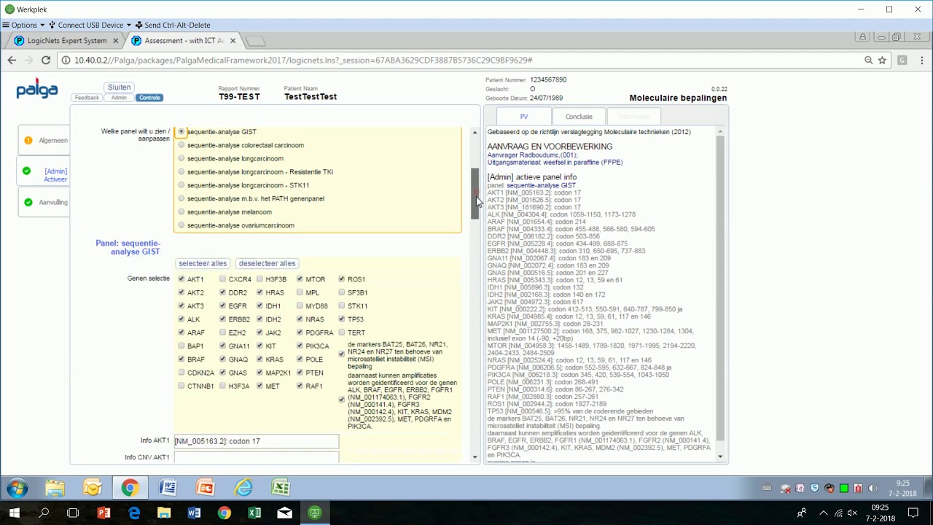Open the Chrome profile user icon
933x525 pixels.
coord(862,37)
